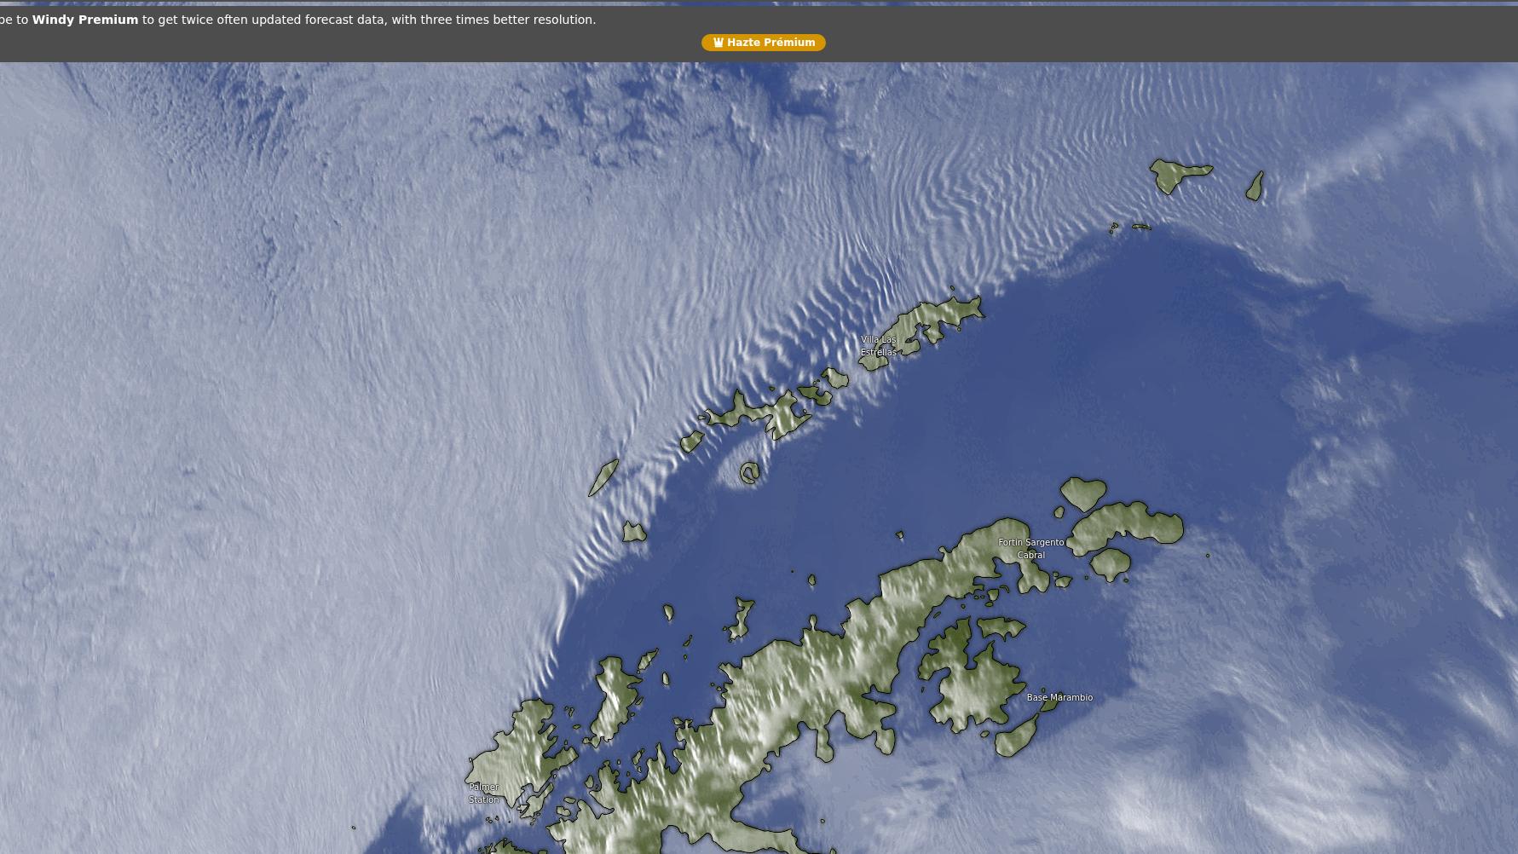Click the forecast resolution banner text
Image resolution: width=1518 pixels, height=854 pixels.
click(x=367, y=20)
